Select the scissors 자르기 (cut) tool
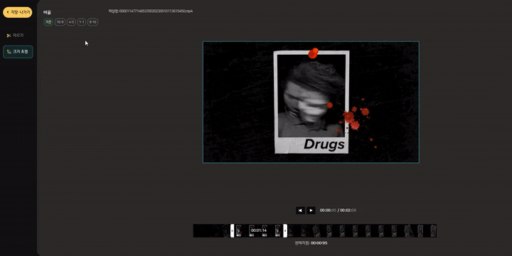Viewport: 512px width, 256px height. (x=15, y=36)
